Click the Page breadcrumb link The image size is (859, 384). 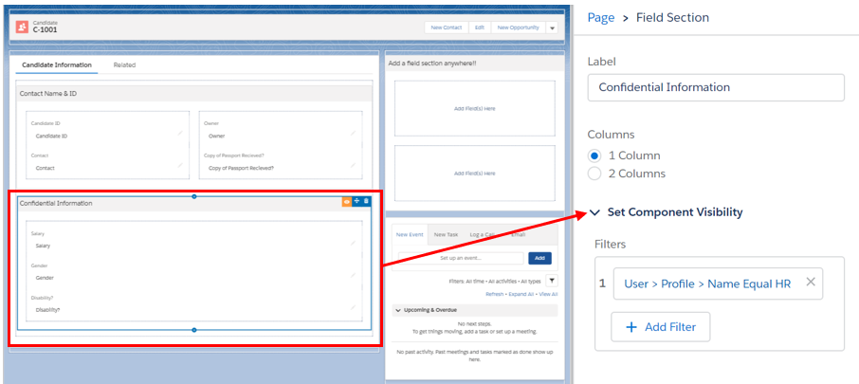click(601, 18)
